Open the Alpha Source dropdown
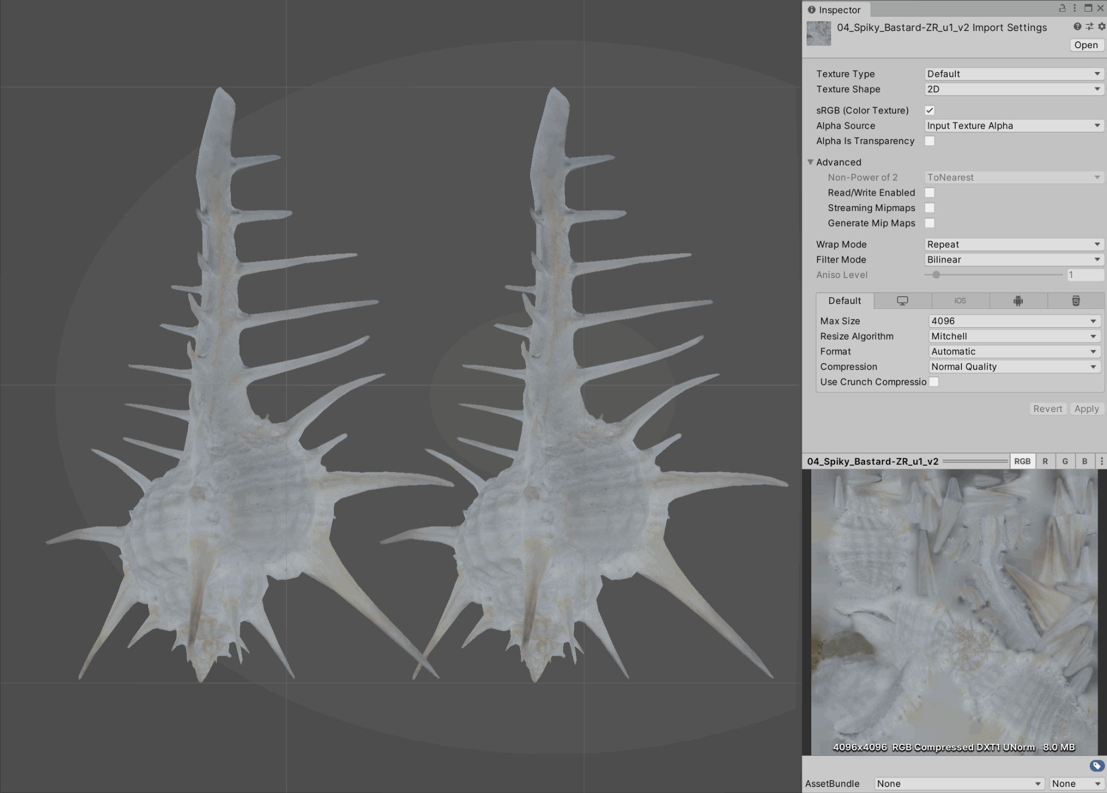This screenshot has width=1107, height=793. 1014,126
